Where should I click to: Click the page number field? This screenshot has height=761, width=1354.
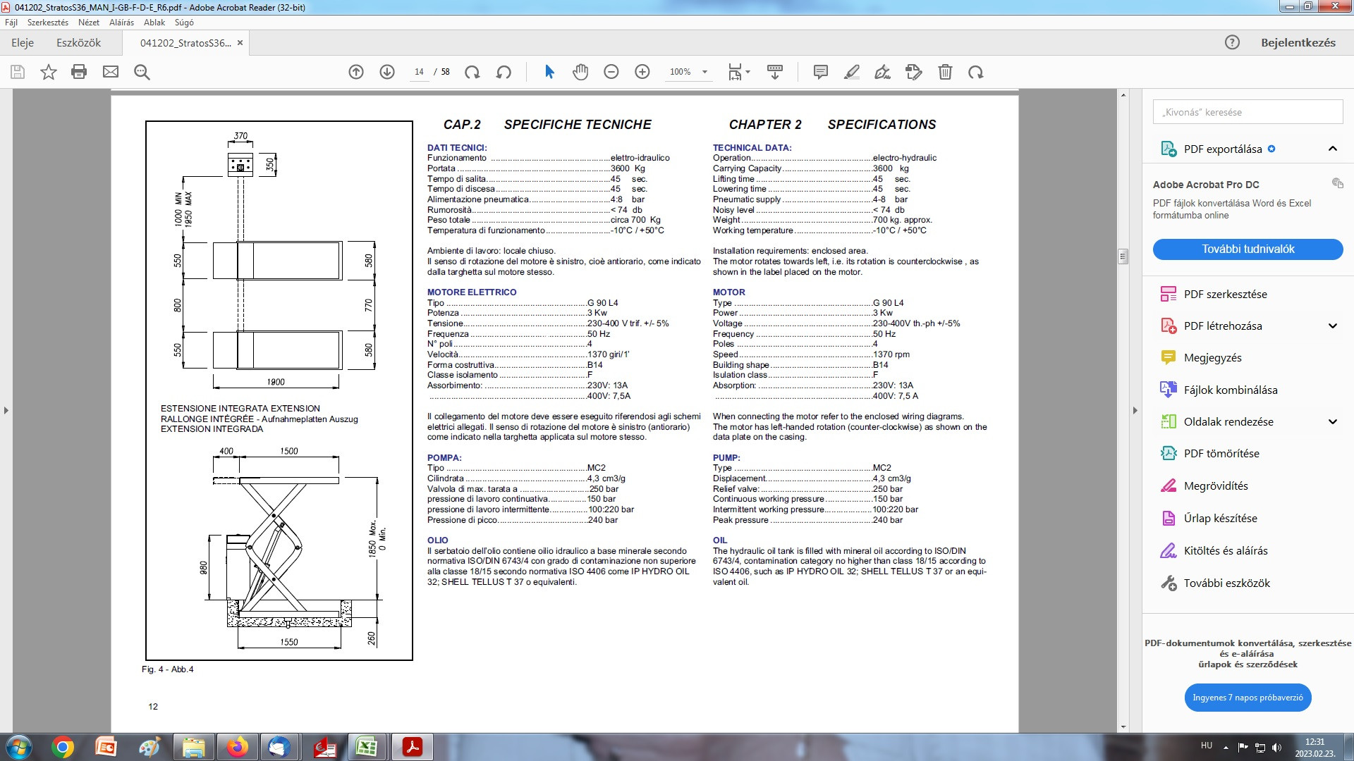419,72
